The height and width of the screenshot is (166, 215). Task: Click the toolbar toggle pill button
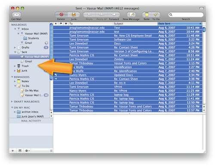(201, 8)
